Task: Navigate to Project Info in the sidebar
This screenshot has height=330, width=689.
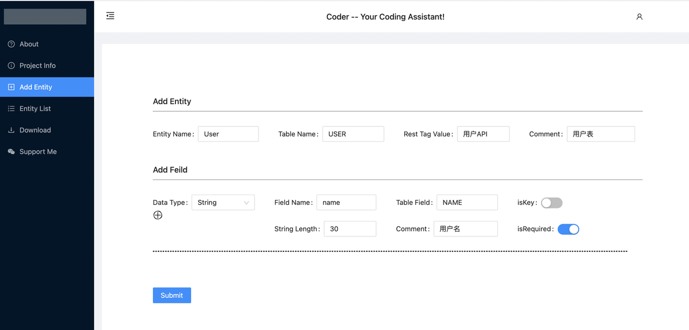Action: [38, 65]
